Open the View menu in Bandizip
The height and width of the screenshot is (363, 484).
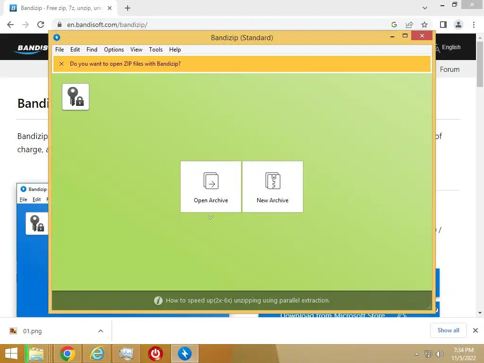136,49
